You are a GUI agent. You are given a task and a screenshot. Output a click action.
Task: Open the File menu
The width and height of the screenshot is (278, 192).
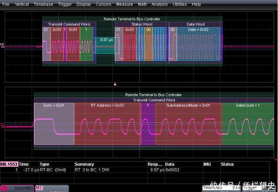[6, 4]
